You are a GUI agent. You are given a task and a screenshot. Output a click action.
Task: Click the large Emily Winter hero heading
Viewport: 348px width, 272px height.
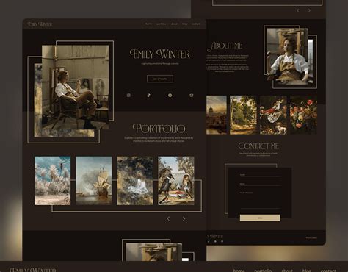[x=160, y=54]
